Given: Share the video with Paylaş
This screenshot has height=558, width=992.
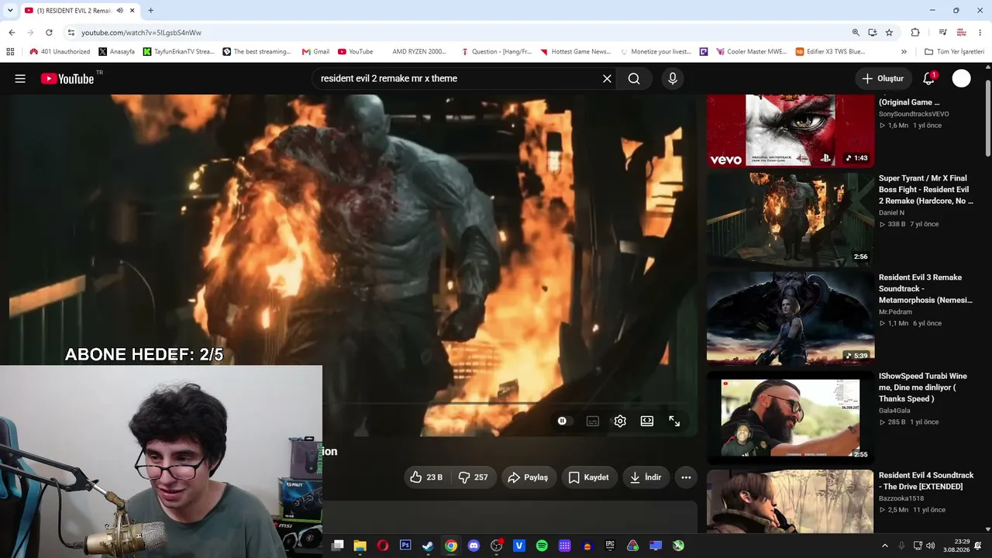Looking at the screenshot, I should pyautogui.click(x=528, y=477).
